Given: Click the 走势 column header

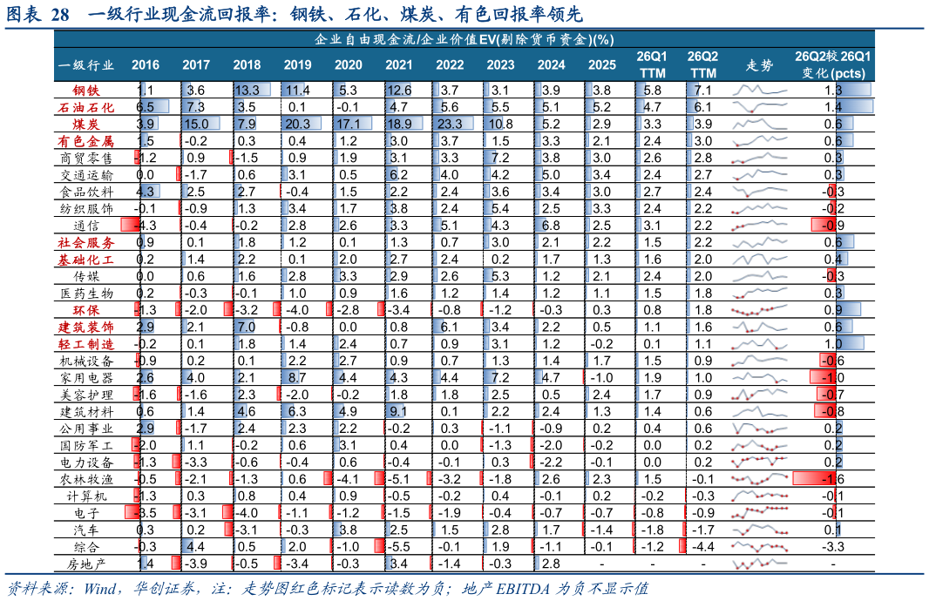Looking at the screenshot, I should click(760, 64).
